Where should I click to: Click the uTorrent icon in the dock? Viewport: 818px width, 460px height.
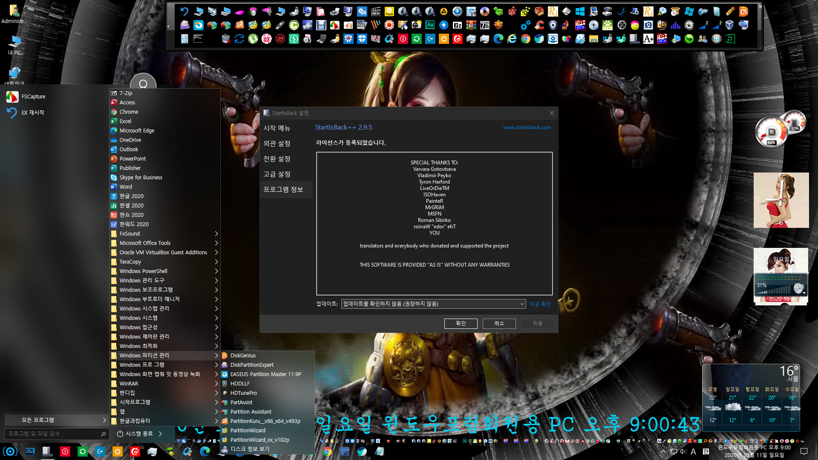[x=253, y=39]
